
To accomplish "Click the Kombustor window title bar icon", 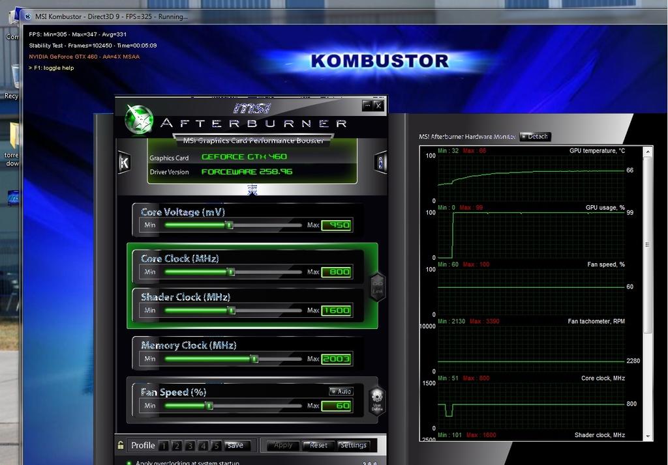I will 28,16.
